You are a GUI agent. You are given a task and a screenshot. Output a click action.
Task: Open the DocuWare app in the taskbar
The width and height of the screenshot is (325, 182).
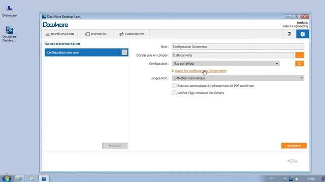(44, 178)
